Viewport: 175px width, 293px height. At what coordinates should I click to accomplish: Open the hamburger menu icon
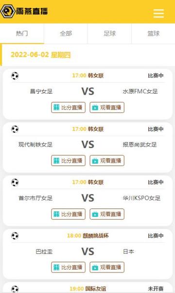(158, 13)
